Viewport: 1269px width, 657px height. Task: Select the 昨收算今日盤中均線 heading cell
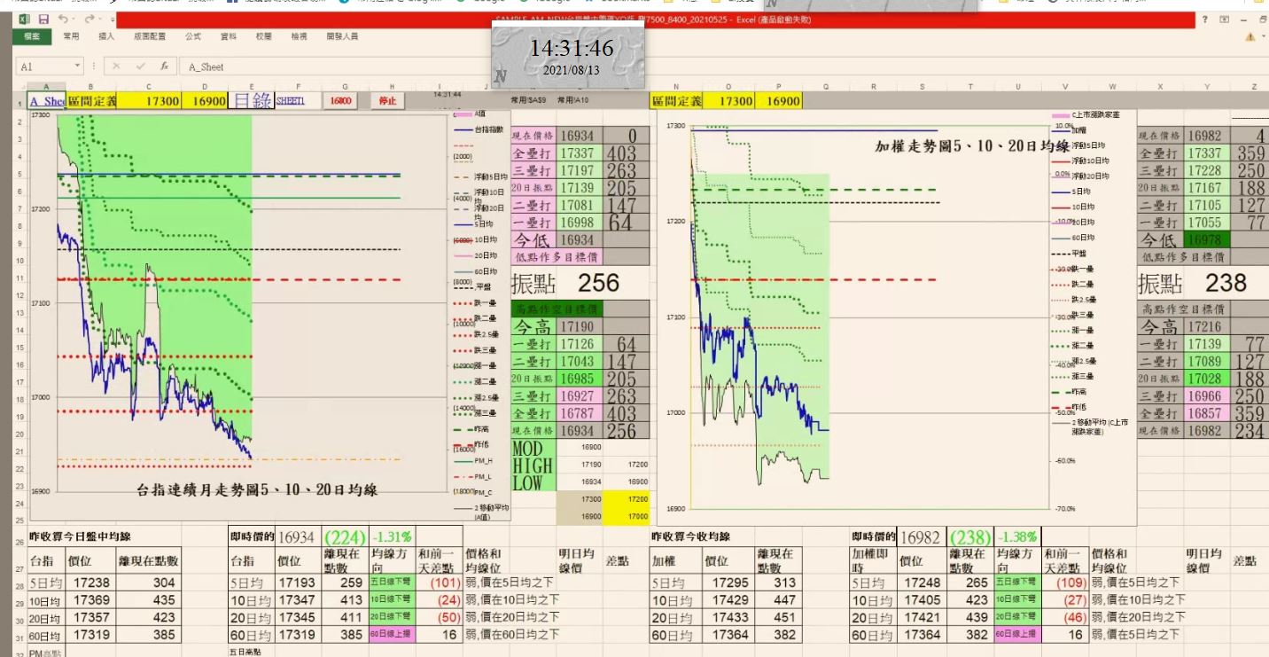pyautogui.click(x=81, y=536)
